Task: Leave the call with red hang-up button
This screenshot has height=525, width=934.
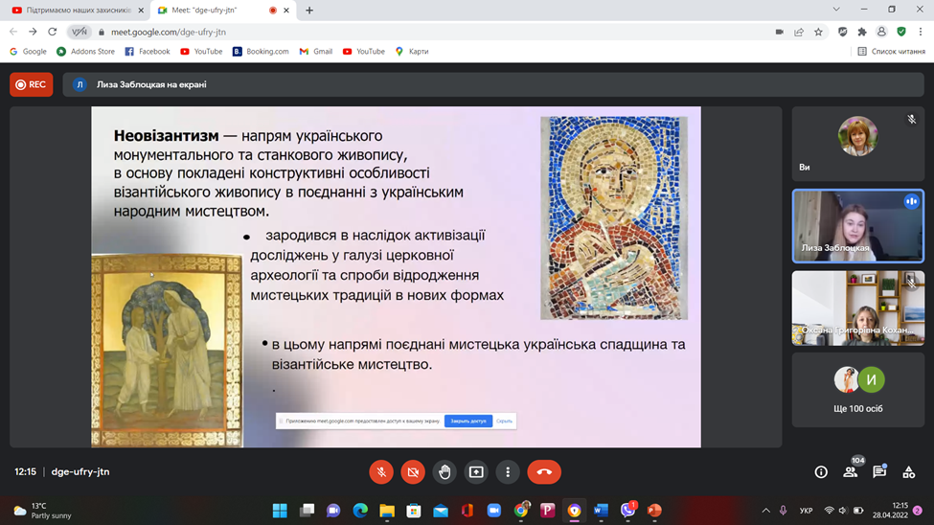Action: click(x=544, y=472)
